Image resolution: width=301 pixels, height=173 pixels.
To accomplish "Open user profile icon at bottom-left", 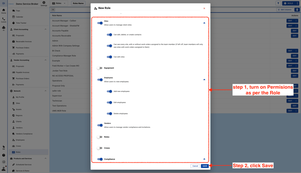I will (4, 169).
